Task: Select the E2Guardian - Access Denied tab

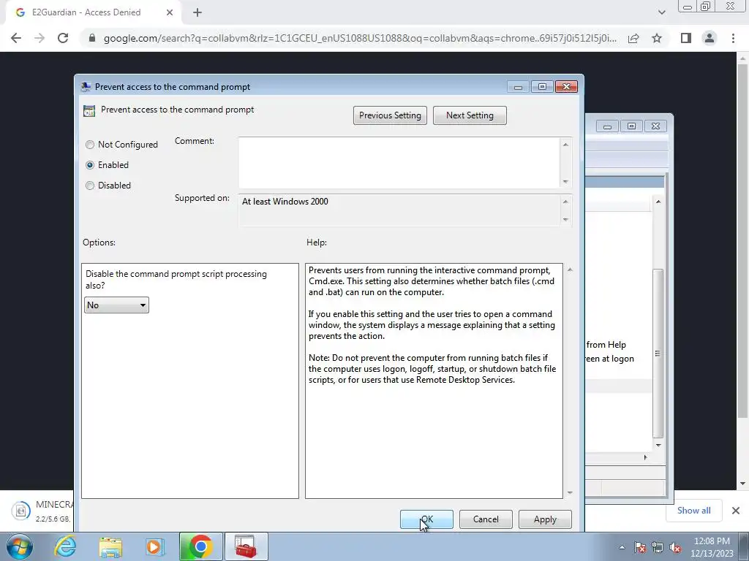Action: click(x=93, y=12)
